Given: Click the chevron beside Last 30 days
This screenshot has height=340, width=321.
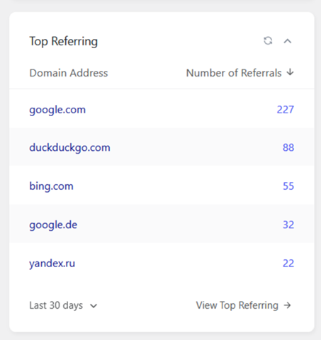Looking at the screenshot, I should 94,306.
